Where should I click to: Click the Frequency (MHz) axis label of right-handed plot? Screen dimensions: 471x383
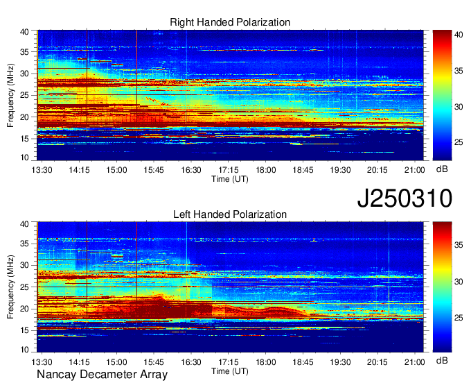pos(10,95)
